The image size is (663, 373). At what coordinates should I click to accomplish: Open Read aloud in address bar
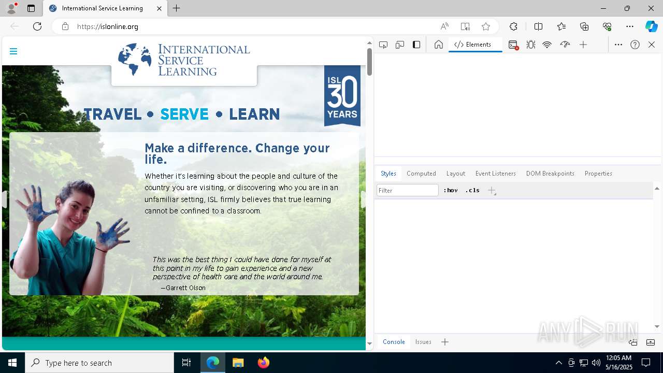coord(444,26)
